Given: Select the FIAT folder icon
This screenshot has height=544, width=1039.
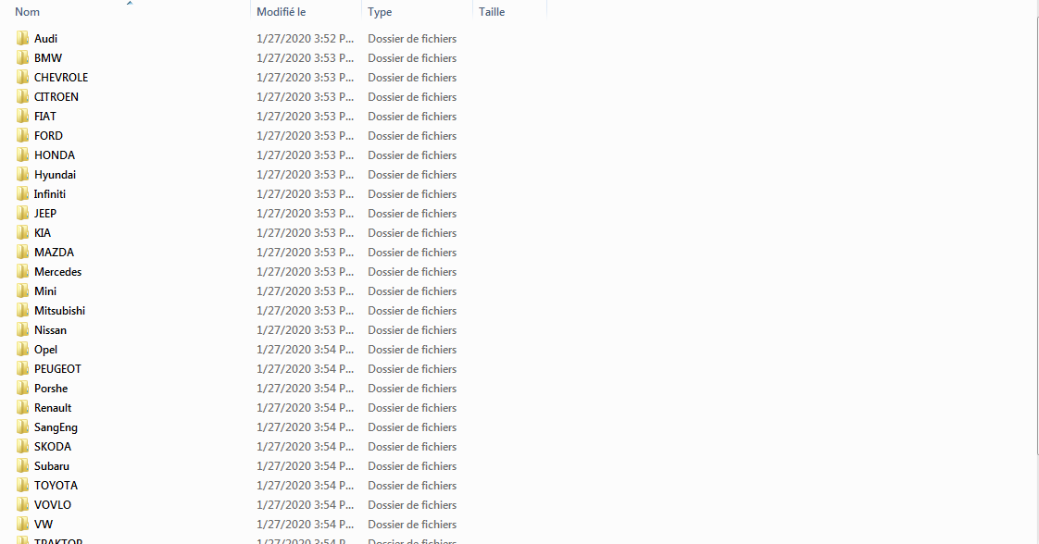Looking at the screenshot, I should 22,116.
